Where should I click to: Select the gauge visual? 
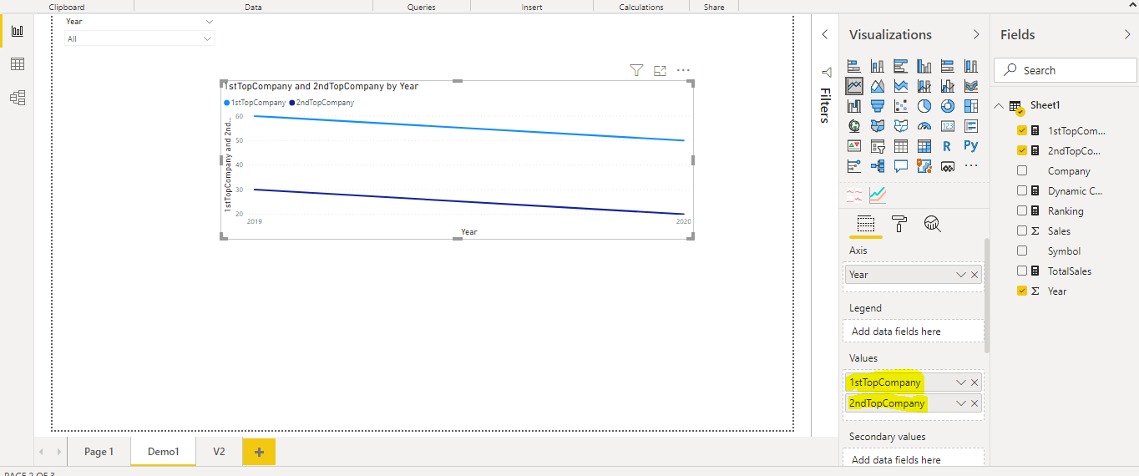click(x=924, y=126)
